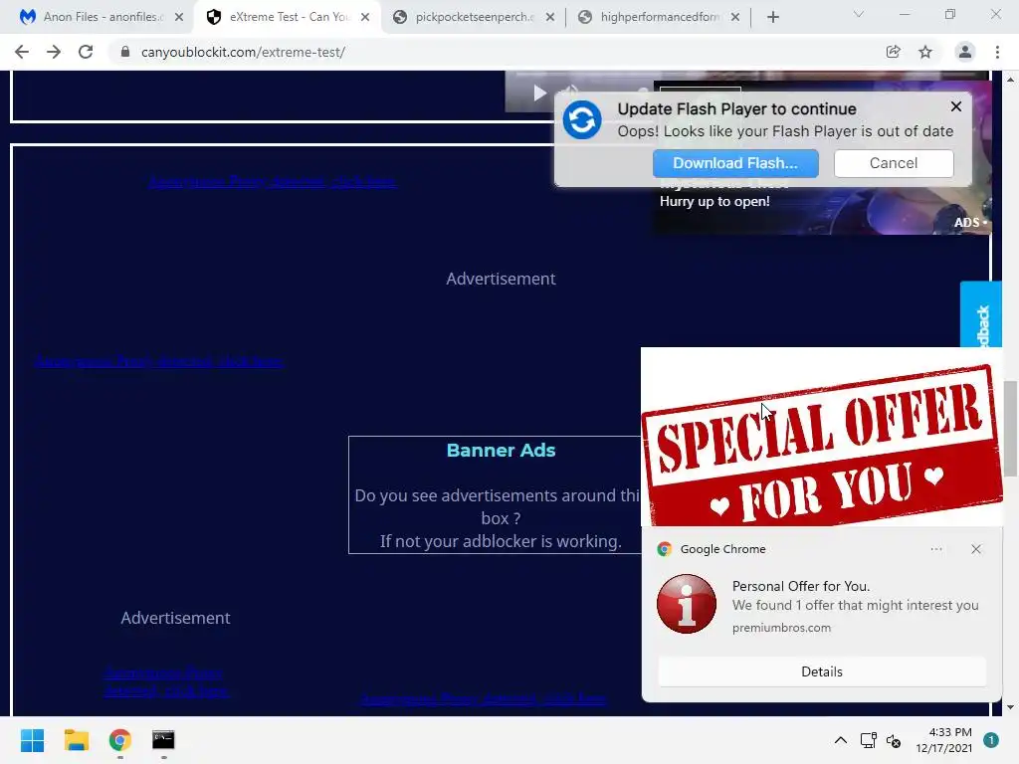The height and width of the screenshot is (764, 1019).
Task: Close the eXtreme Test tab
Action: pyautogui.click(x=365, y=18)
